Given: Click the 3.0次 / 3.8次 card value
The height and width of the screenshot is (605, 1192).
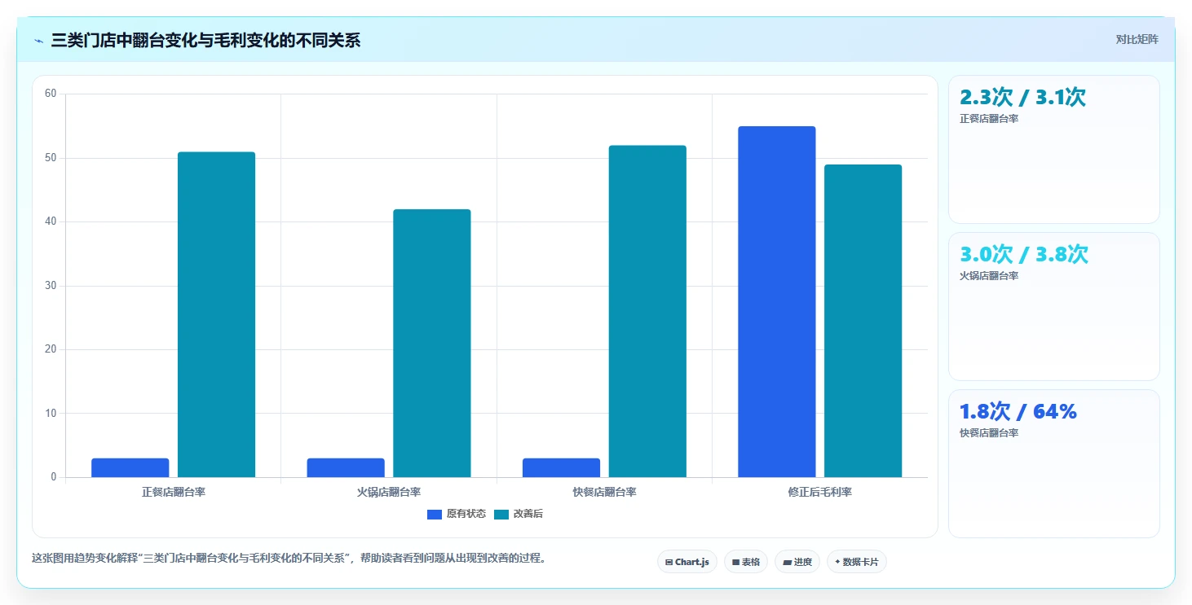Looking at the screenshot, I should pos(1024,254).
